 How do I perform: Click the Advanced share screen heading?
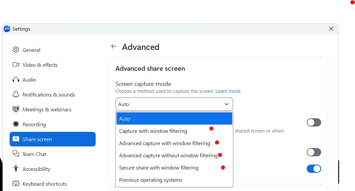click(x=150, y=68)
